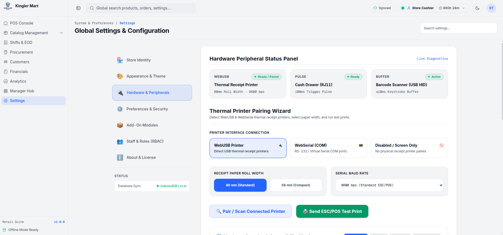
Task: Open About & License tab
Action: [x=152, y=157]
